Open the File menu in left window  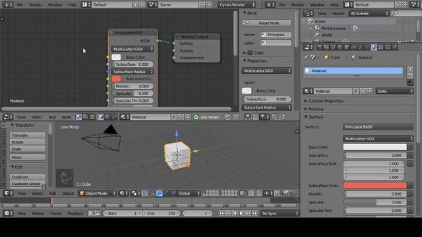tap(20, 5)
